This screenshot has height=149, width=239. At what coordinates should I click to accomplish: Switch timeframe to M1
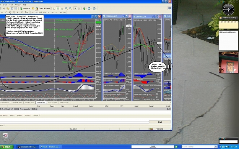pos(33,12)
